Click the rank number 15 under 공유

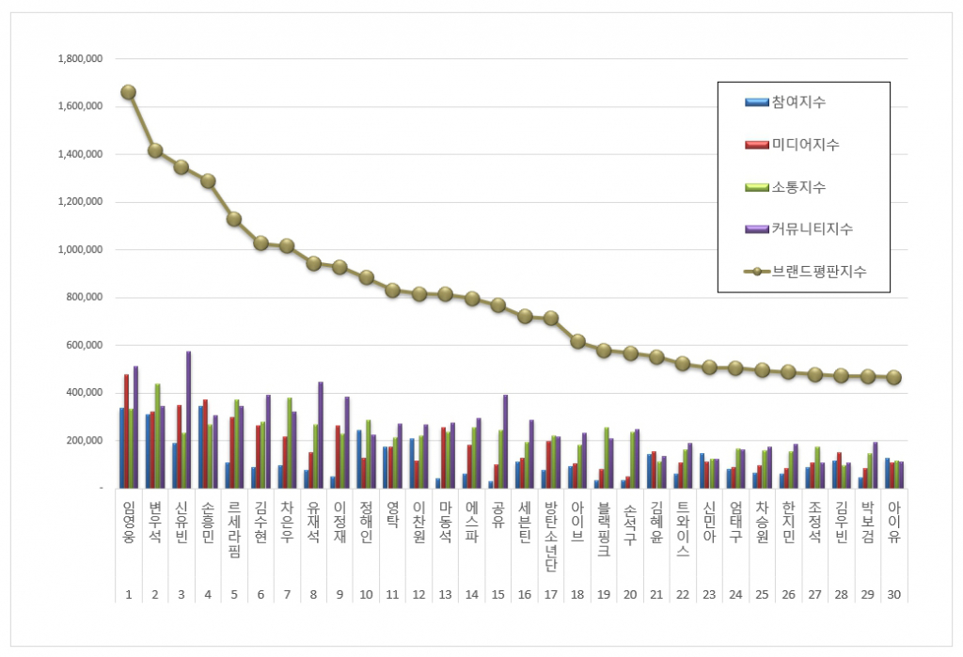click(x=498, y=595)
